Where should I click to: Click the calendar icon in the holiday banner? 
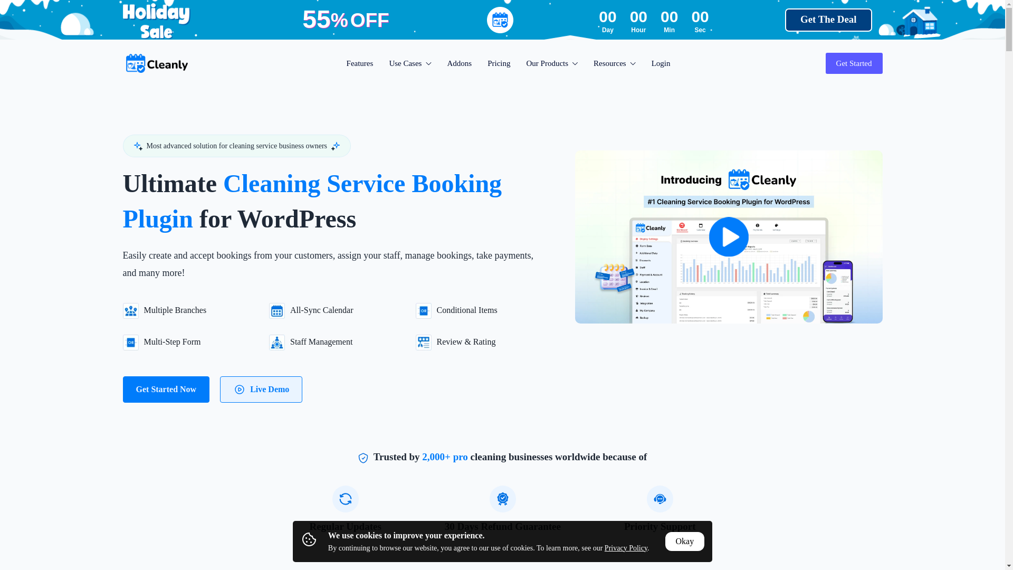pos(500,20)
